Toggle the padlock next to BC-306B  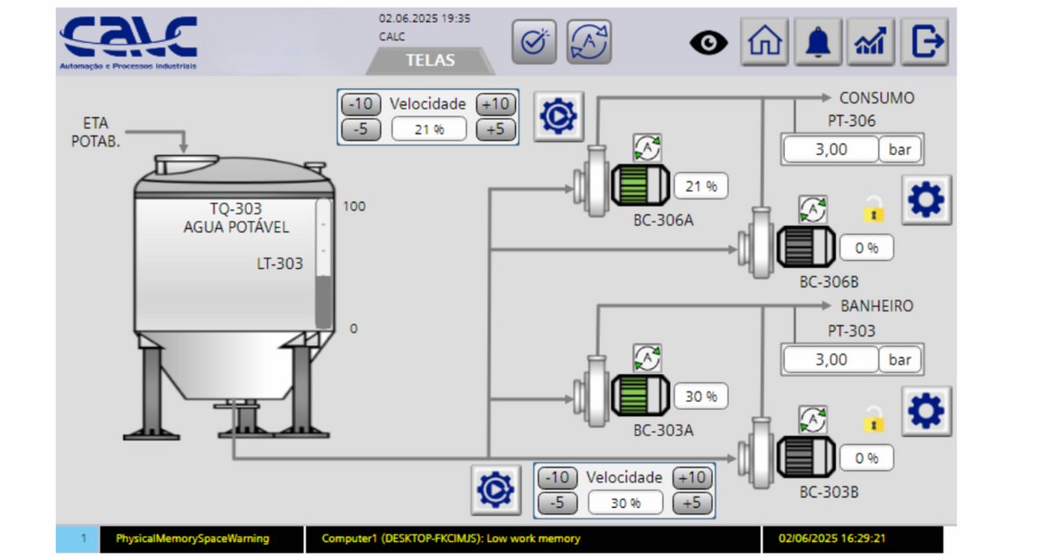(873, 209)
